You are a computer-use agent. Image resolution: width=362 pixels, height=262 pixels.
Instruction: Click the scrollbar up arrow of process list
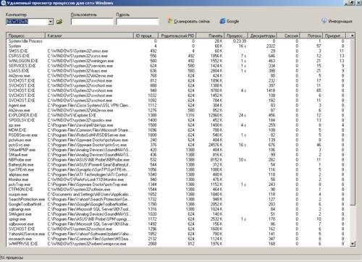[x=353, y=35]
